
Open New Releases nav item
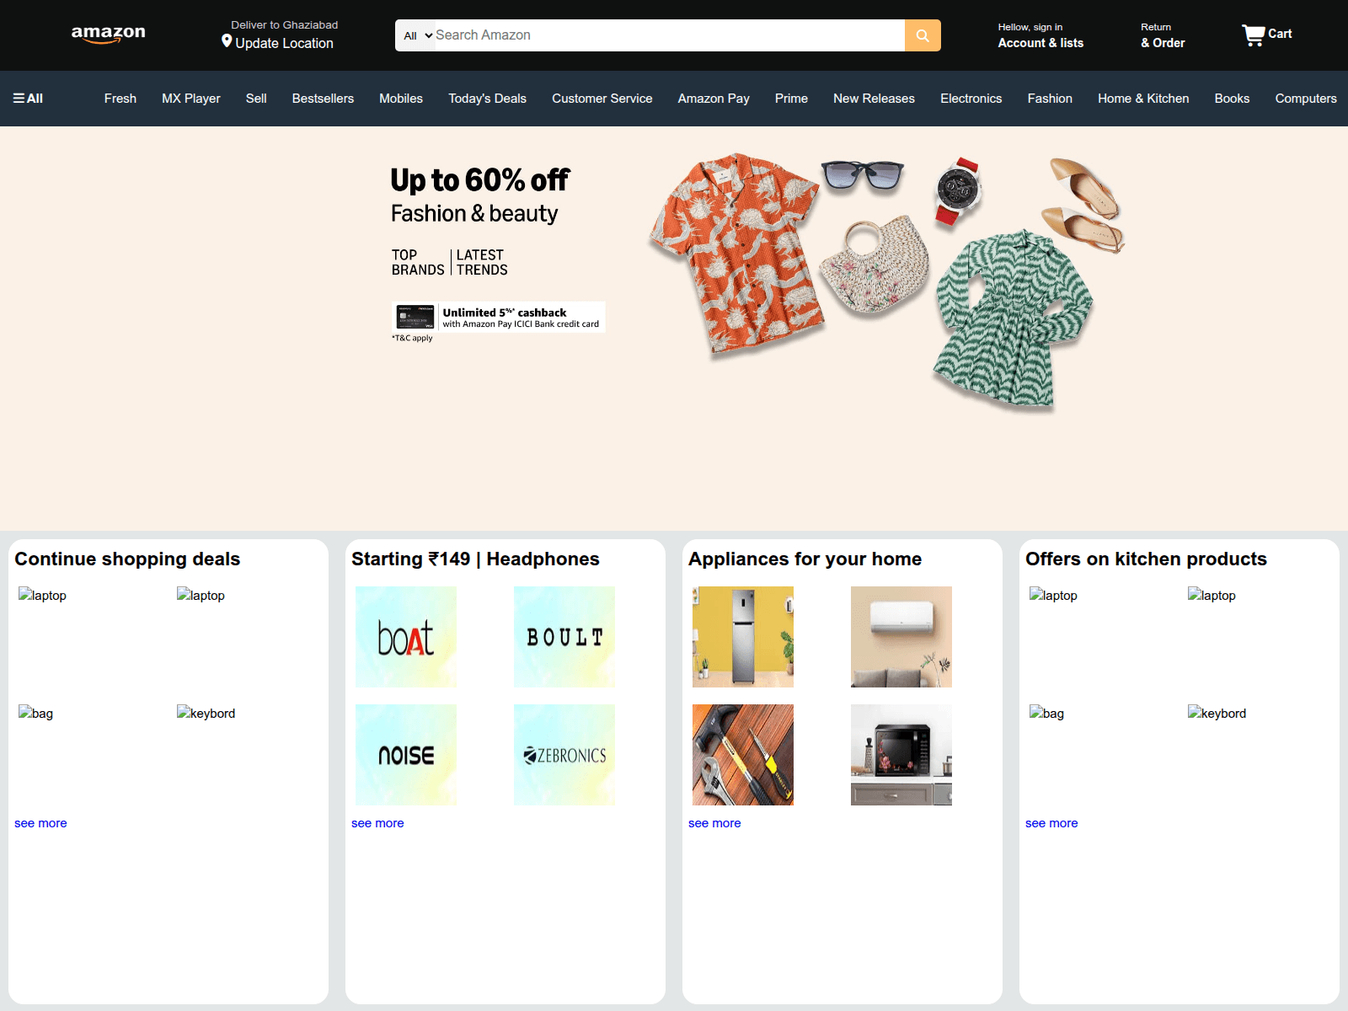tap(874, 99)
